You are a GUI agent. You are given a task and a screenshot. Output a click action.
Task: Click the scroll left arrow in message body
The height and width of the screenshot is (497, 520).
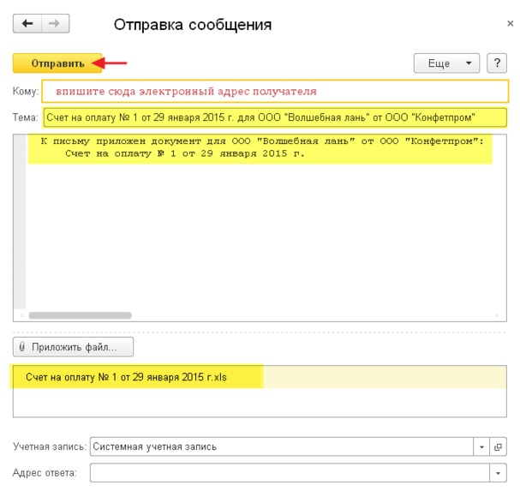coord(21,315)
